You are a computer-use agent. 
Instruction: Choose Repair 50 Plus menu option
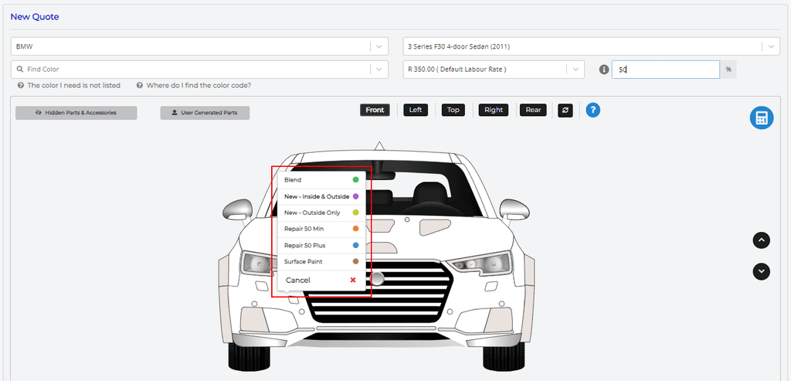click(304, 245)
